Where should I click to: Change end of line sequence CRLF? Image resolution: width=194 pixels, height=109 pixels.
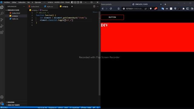(66, 108)
